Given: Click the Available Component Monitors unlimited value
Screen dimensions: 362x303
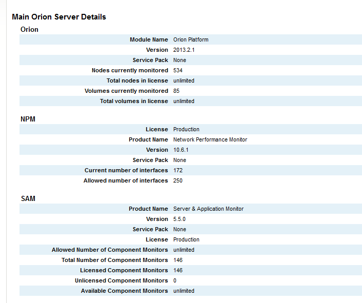Looking at the screenshot, I should pos(184,291).
